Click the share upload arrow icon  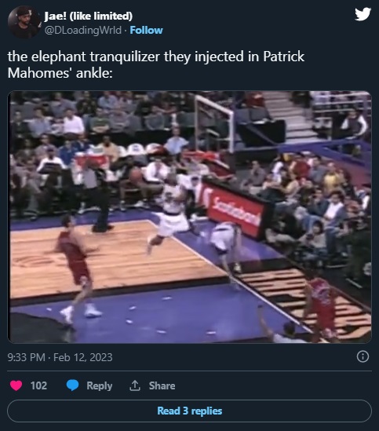135,385
